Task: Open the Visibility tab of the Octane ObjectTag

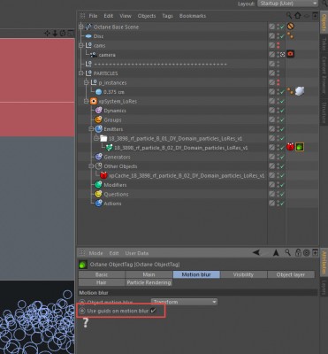Action: tap(243, 274)
